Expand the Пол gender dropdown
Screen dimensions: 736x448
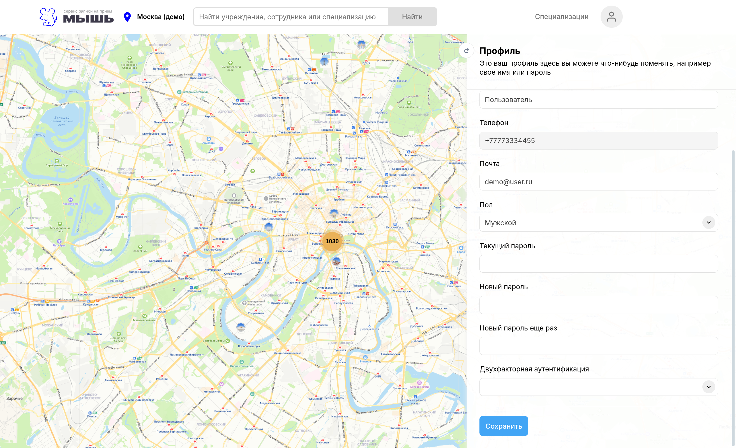pyautogui.click(x=708, y=223)
